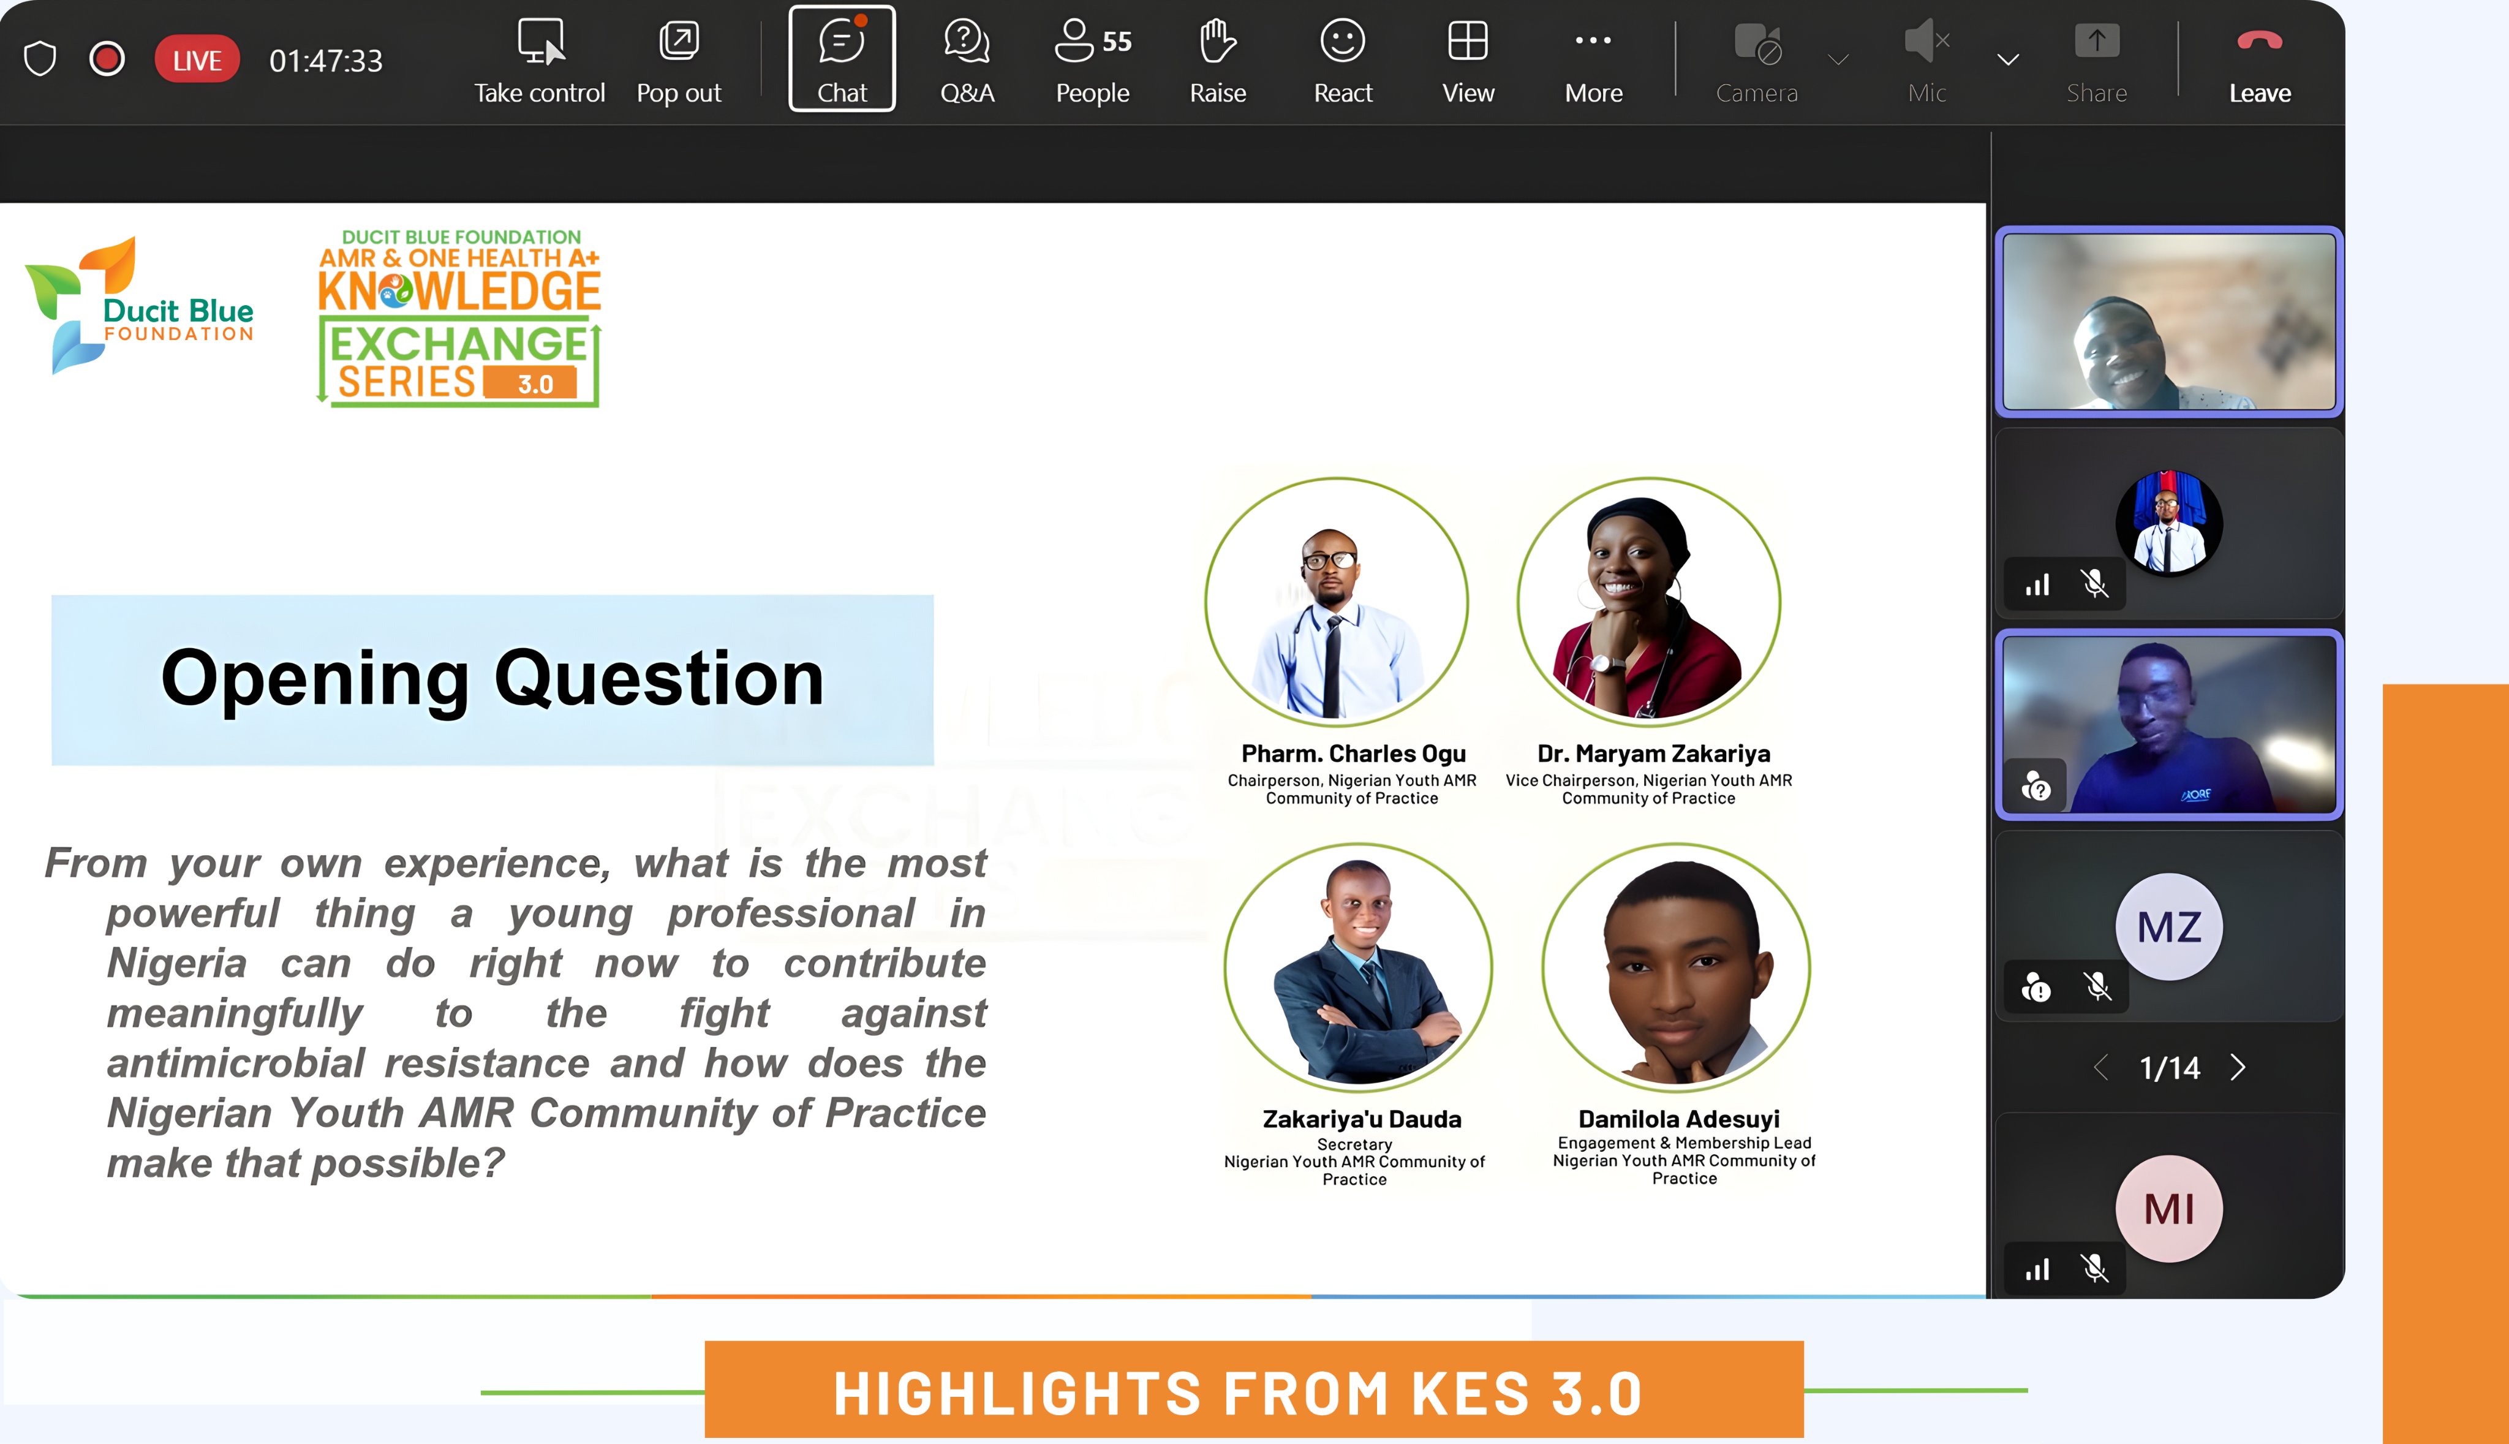Click the shield privacy icon
The image size is (2509, 1444).
[x=40, y=59]
